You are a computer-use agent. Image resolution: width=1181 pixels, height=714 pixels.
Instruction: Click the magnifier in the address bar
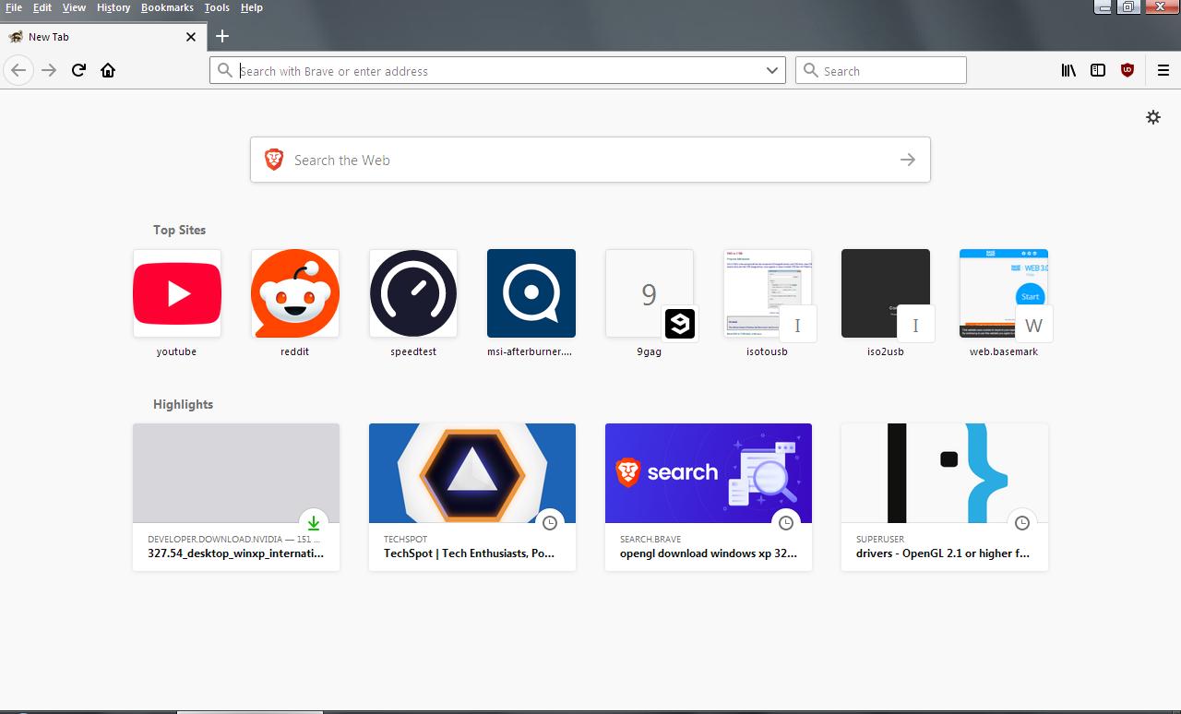[x=224, y=70]
